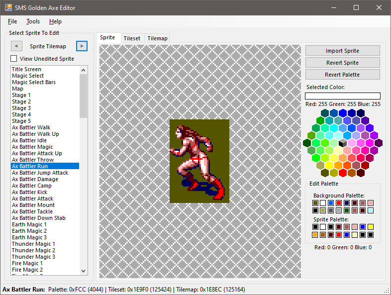Select the cyan swatch in Background Palette

(371, 210)
